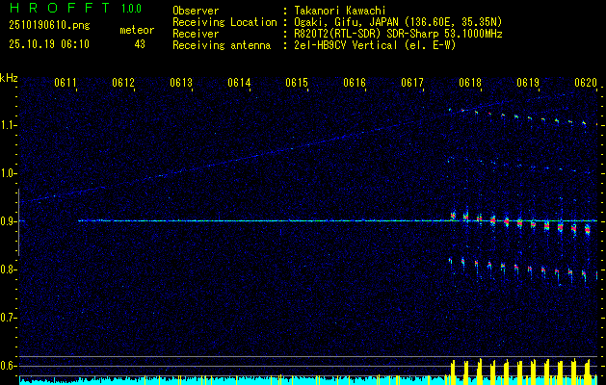
Task: Click the 0614 time label
Action: pos(239,84)
